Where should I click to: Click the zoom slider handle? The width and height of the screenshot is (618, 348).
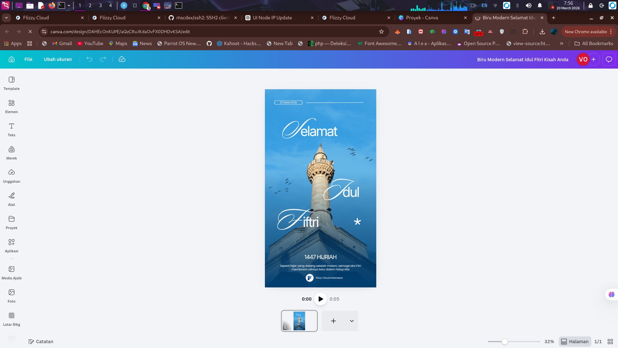[505, 342]
